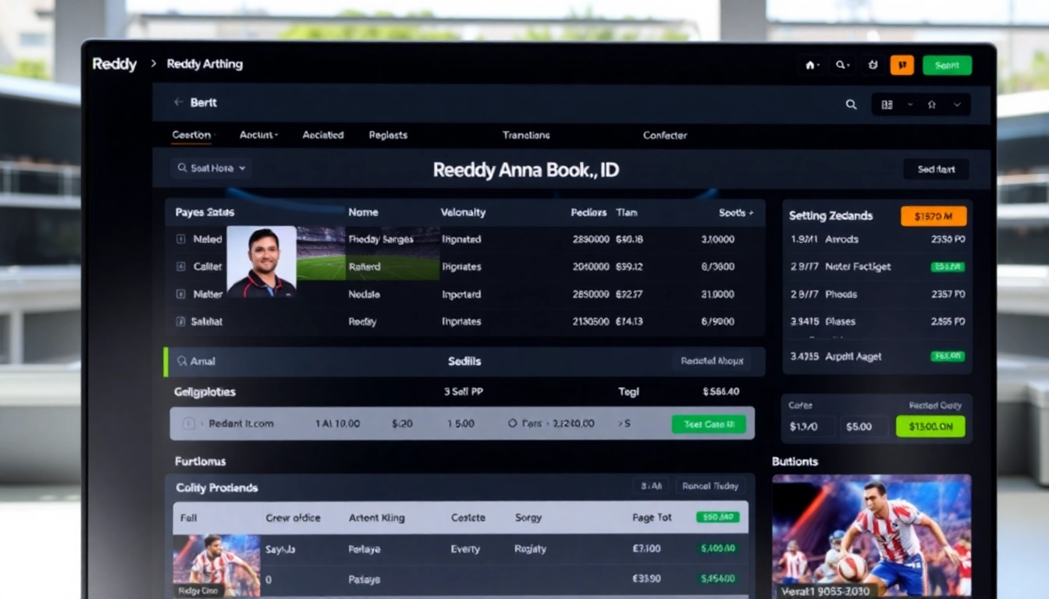The width and height of the screenshot is (1049, 599).
Task: Click the green $1500.ON button
Action: (930, 427)
